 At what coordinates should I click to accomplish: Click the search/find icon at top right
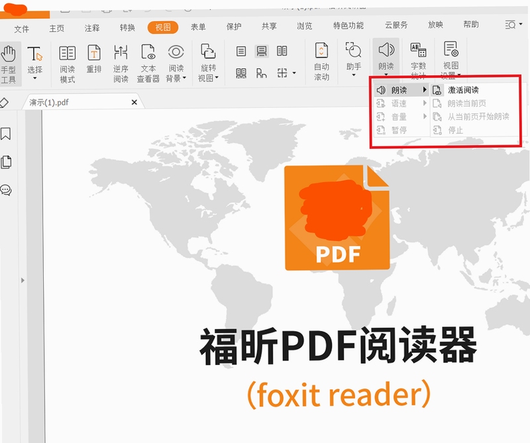point(511,25)
